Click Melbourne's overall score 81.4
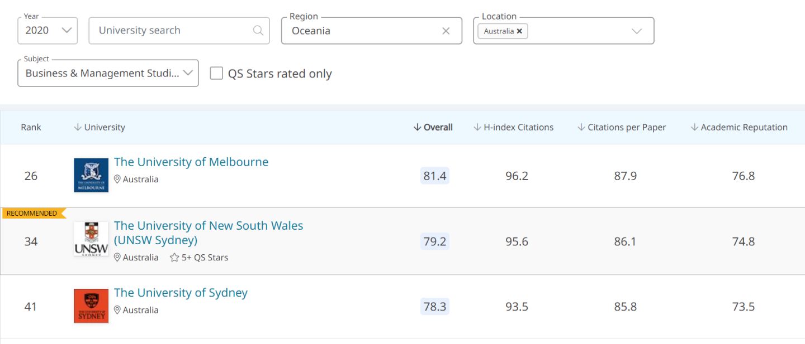This screenshot has height=344, width=805. pos(435,176)
